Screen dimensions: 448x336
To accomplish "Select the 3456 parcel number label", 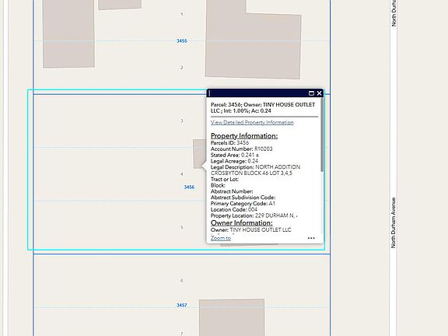I will 189,187.
